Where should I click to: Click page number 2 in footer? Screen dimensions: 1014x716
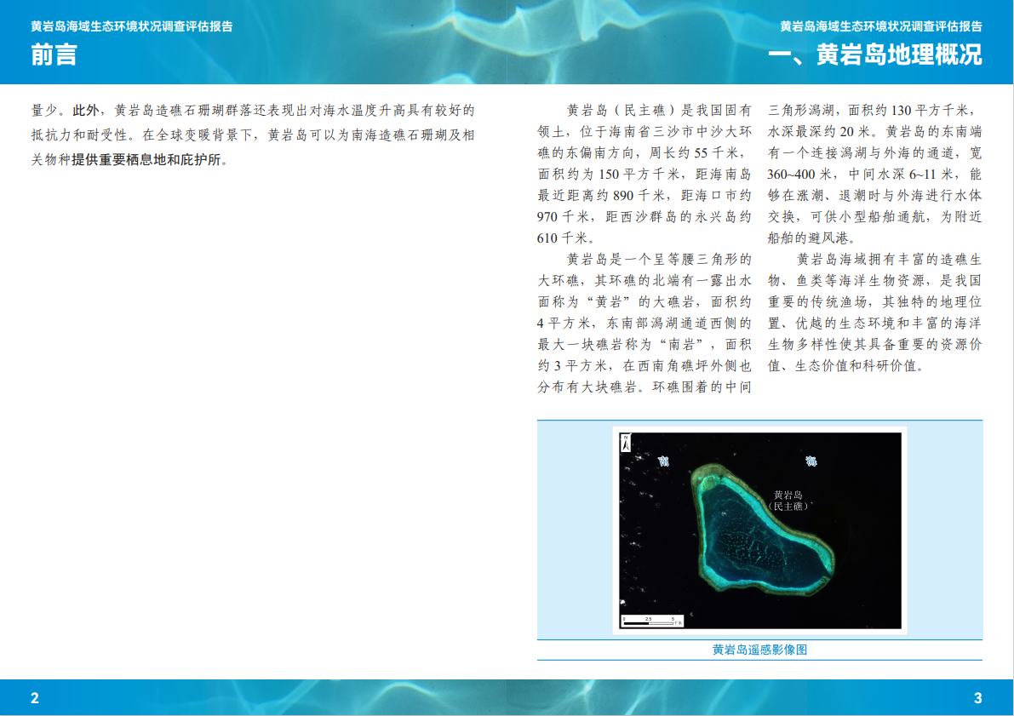pos(35,698)
